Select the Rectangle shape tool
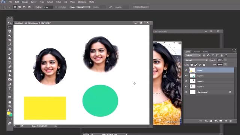This screenshot has height=135, width=240. click(10, 97)
